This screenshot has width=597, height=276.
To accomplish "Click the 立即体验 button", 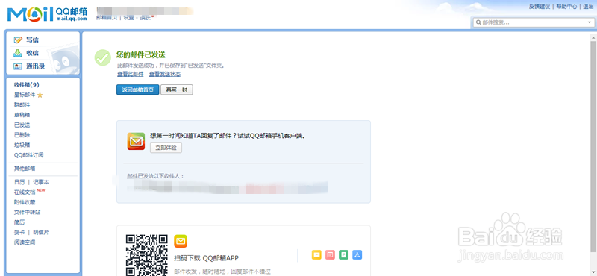I will [166, 148].
